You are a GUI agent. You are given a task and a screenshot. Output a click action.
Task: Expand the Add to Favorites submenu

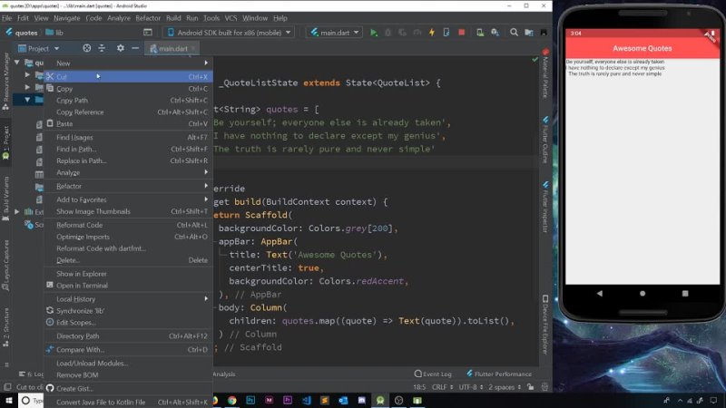[x=128, y=199]
